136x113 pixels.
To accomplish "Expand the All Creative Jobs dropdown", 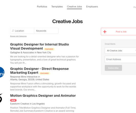I will (120, 51).
